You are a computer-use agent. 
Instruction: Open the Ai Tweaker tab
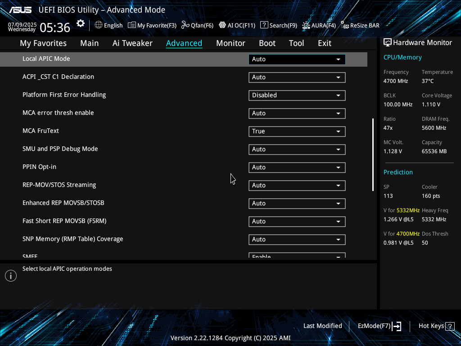pyautogui.click(x=132, y=43)
